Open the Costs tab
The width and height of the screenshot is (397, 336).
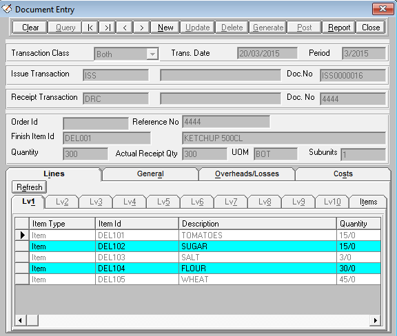(x=343, y=174)
